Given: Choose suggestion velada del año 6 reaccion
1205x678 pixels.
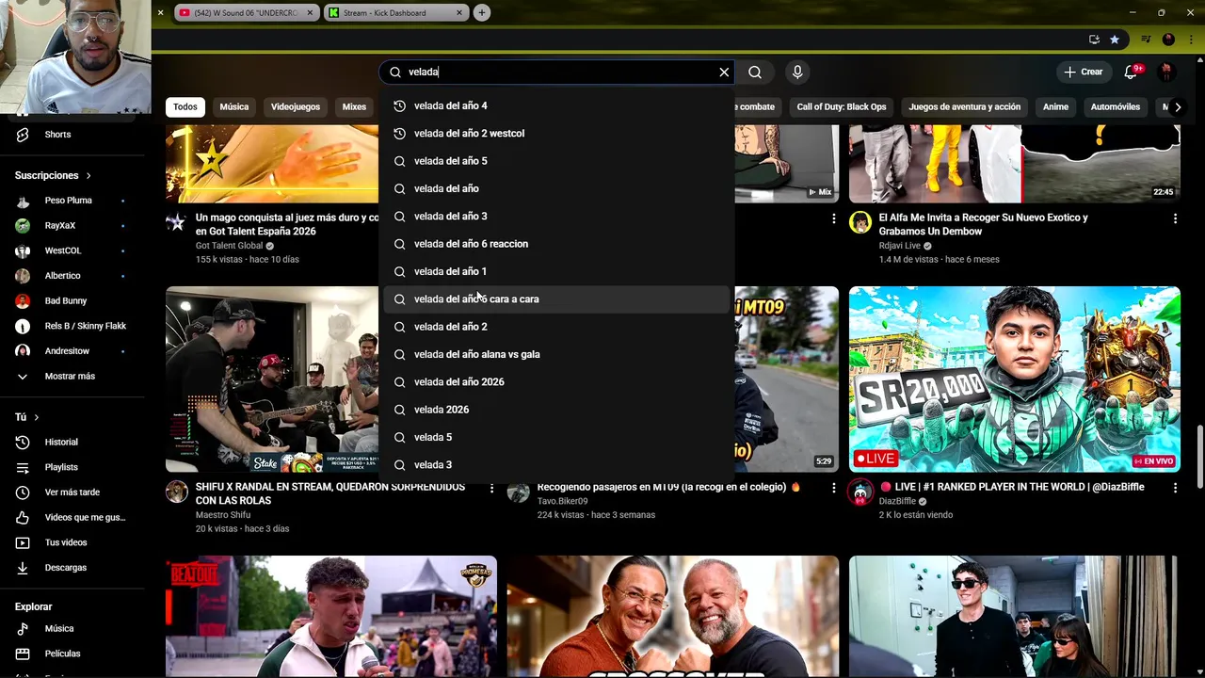Looking at the screenshot, I should [x=556, y=244].
